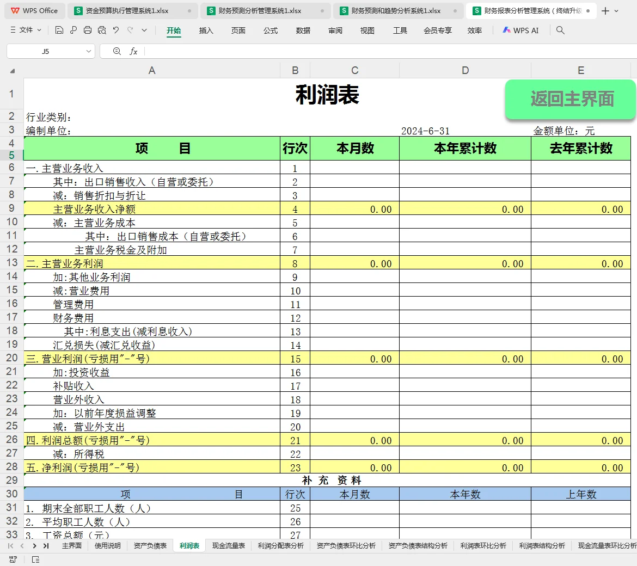Click previous sheet navigation arrow
637x566 pixels.
tap(22, 546)
